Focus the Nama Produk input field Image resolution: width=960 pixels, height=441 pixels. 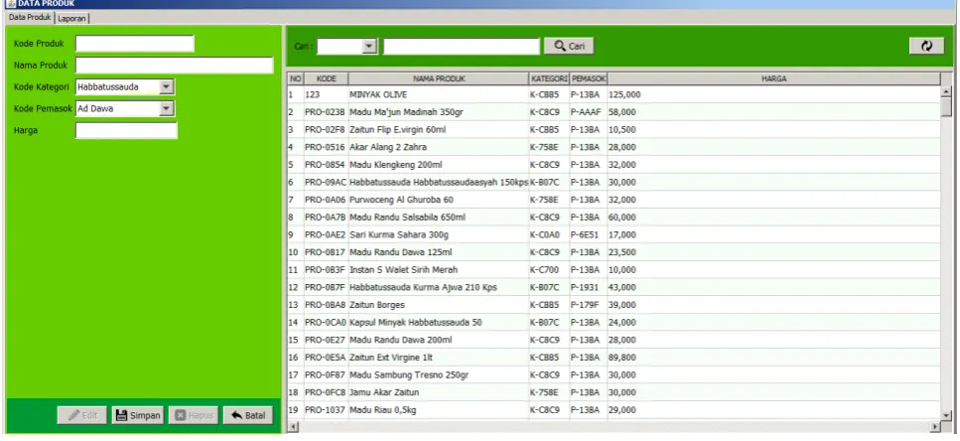pyautogui.click(x=175, y=65)
